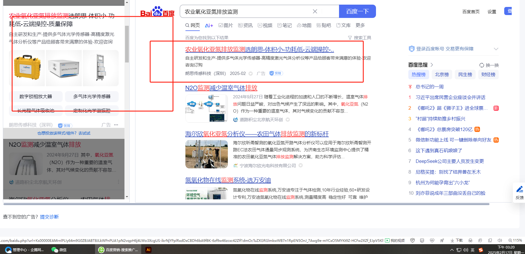Open the 氮氧化物在线监测系统-选万安迪 result

click(x=228, y=180)
